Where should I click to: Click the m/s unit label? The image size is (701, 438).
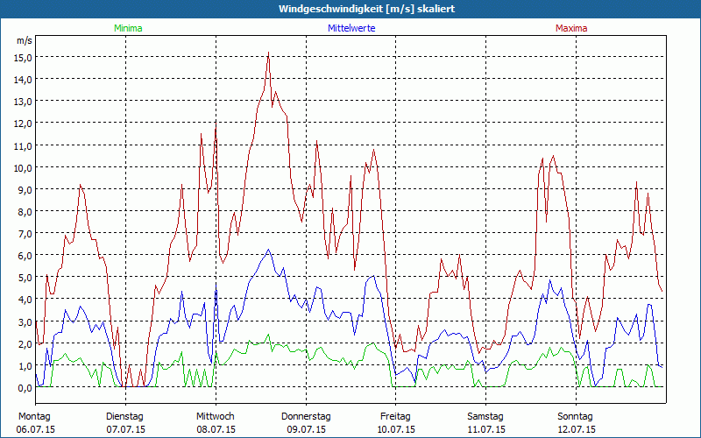coord(25,41)
